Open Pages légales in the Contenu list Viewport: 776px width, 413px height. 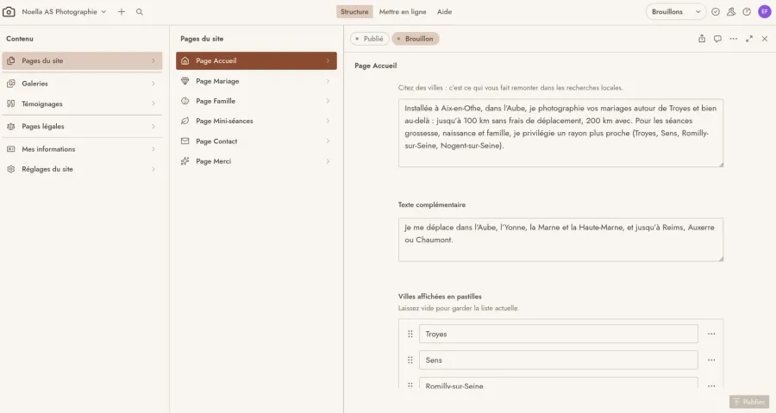point(82,127)
